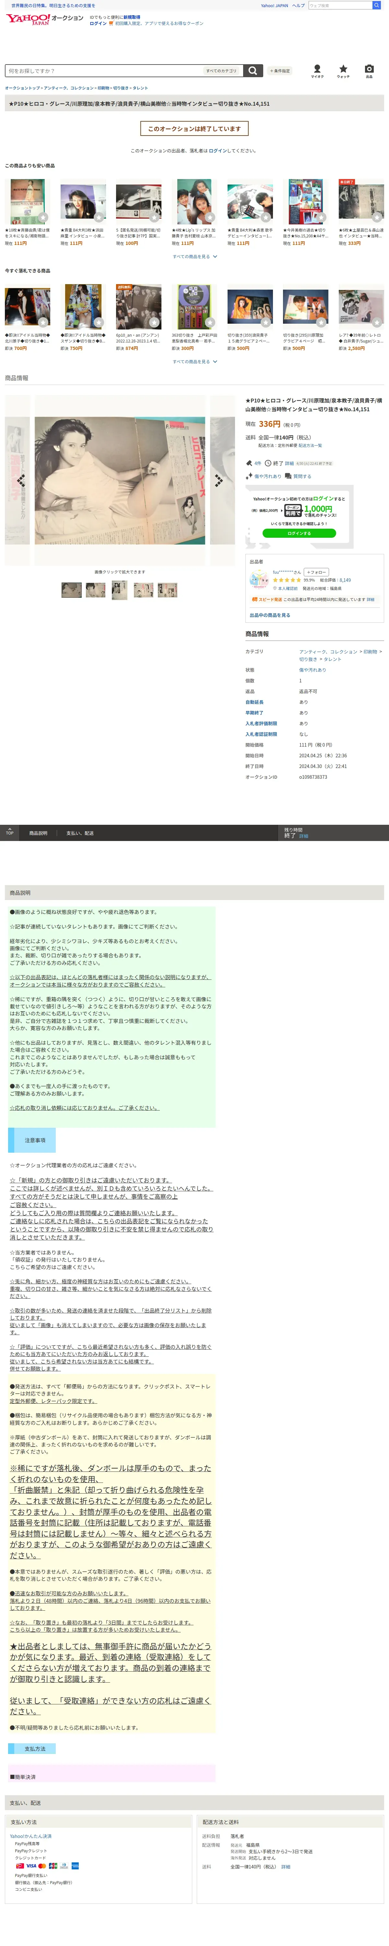The width and height of the screenshot is (389, 1946).
Task: Open seller rating 8,149 link
Action: [345, 580]
